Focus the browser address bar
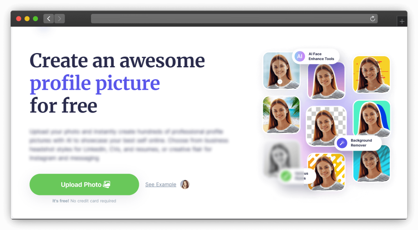Image resolution: width=418 pixels, height=230 pixels. (x=229, y=19)
